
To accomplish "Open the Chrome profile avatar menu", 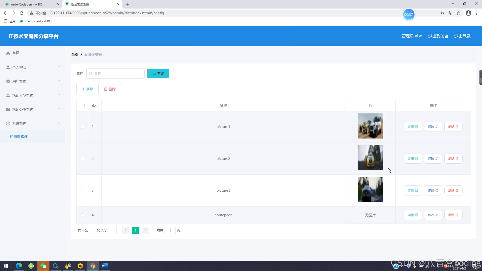I will click(x=468, y=13).
